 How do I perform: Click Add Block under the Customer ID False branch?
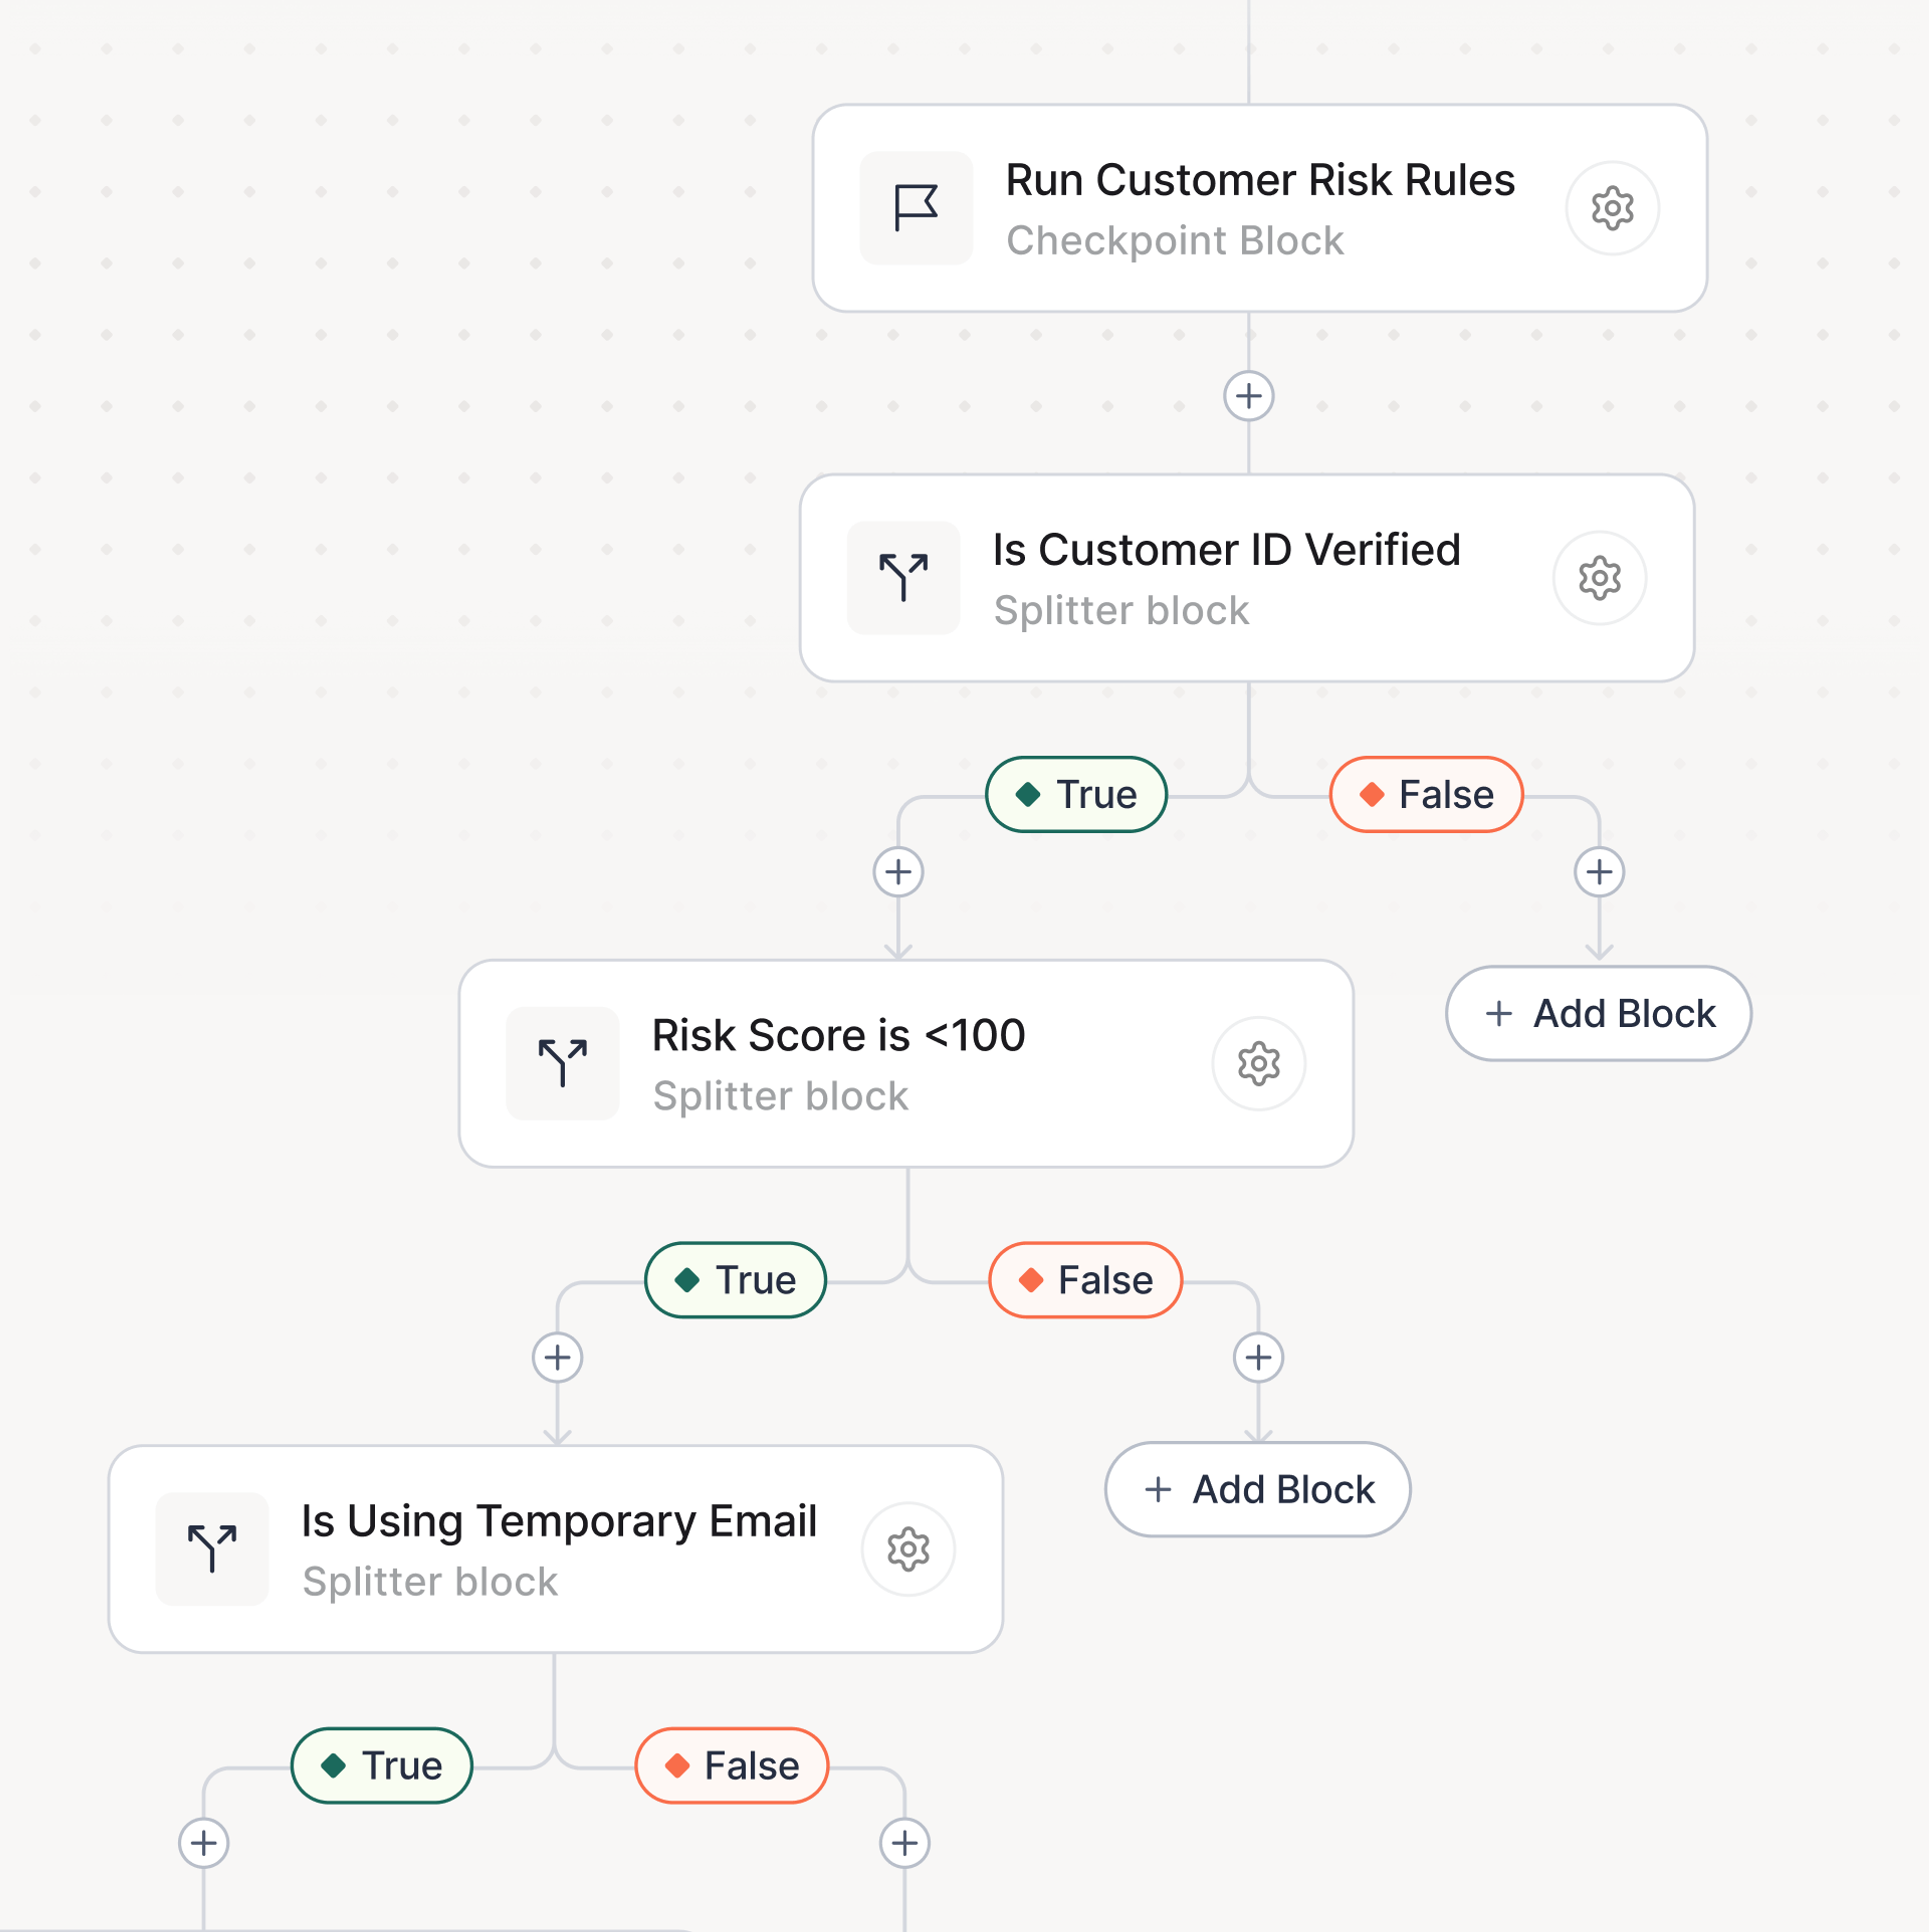click(1597, 1013)
